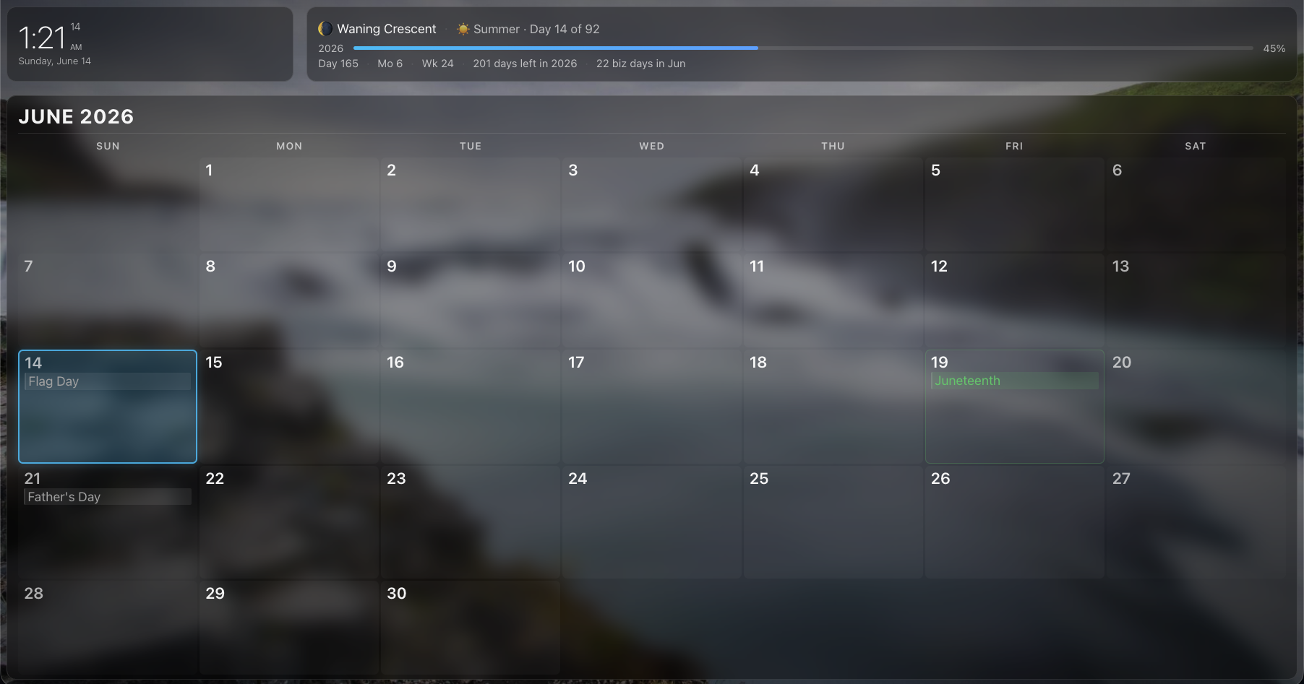Click the AM indicator beside the clock
Screen dimensions: 1304x684
point(76,47)
